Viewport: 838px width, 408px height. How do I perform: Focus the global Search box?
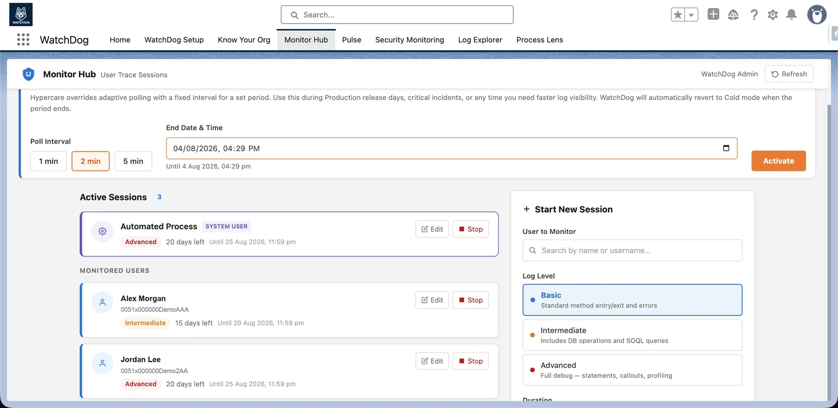[x=397, y=15]
